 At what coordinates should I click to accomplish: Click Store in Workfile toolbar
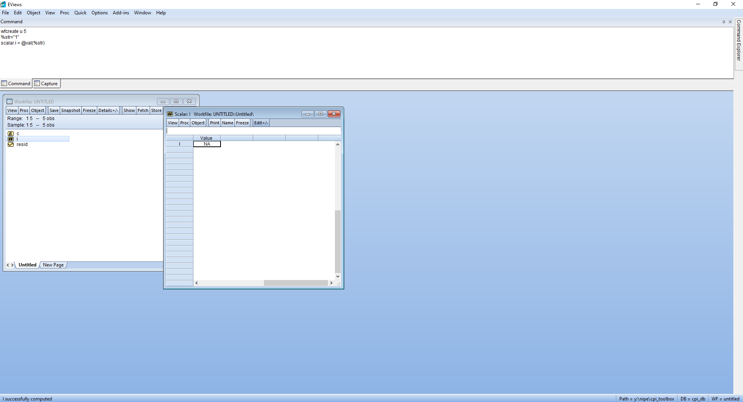(x=156, y=110)
